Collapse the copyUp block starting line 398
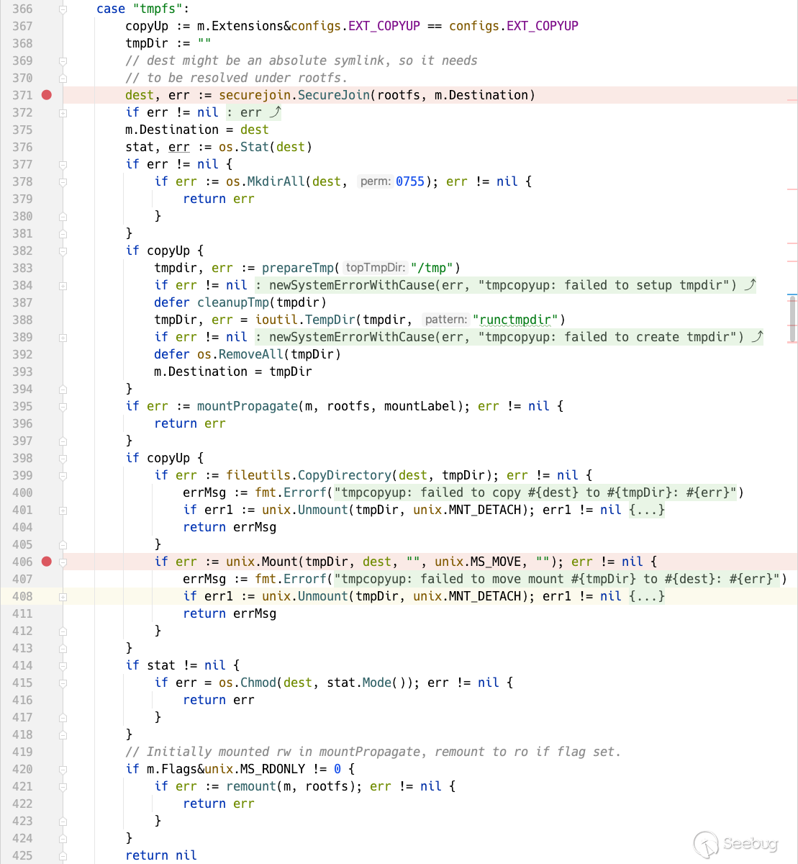 click(x=63, y=458)
